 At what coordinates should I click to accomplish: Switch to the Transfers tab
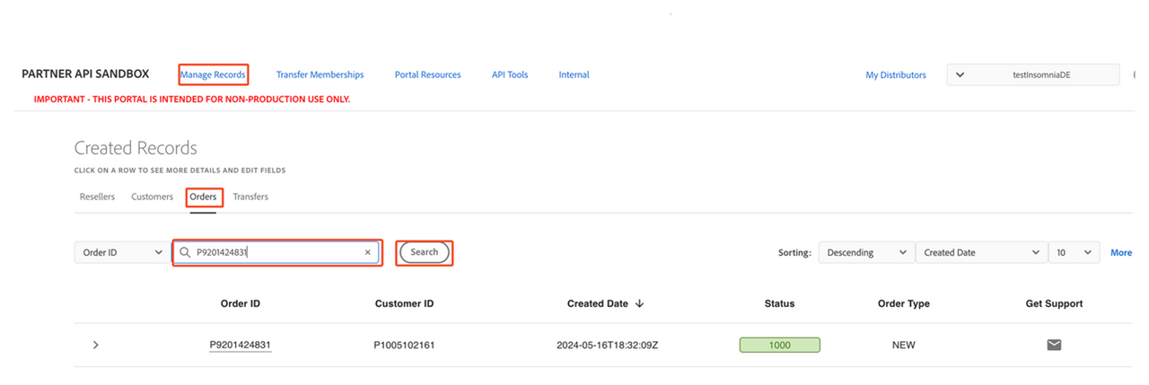pyautogui.click(x=250, y=197)
